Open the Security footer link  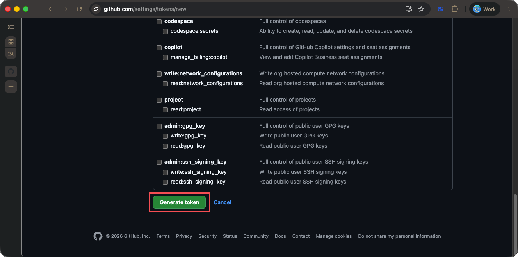pyautogui.click(x=208, y=236)
